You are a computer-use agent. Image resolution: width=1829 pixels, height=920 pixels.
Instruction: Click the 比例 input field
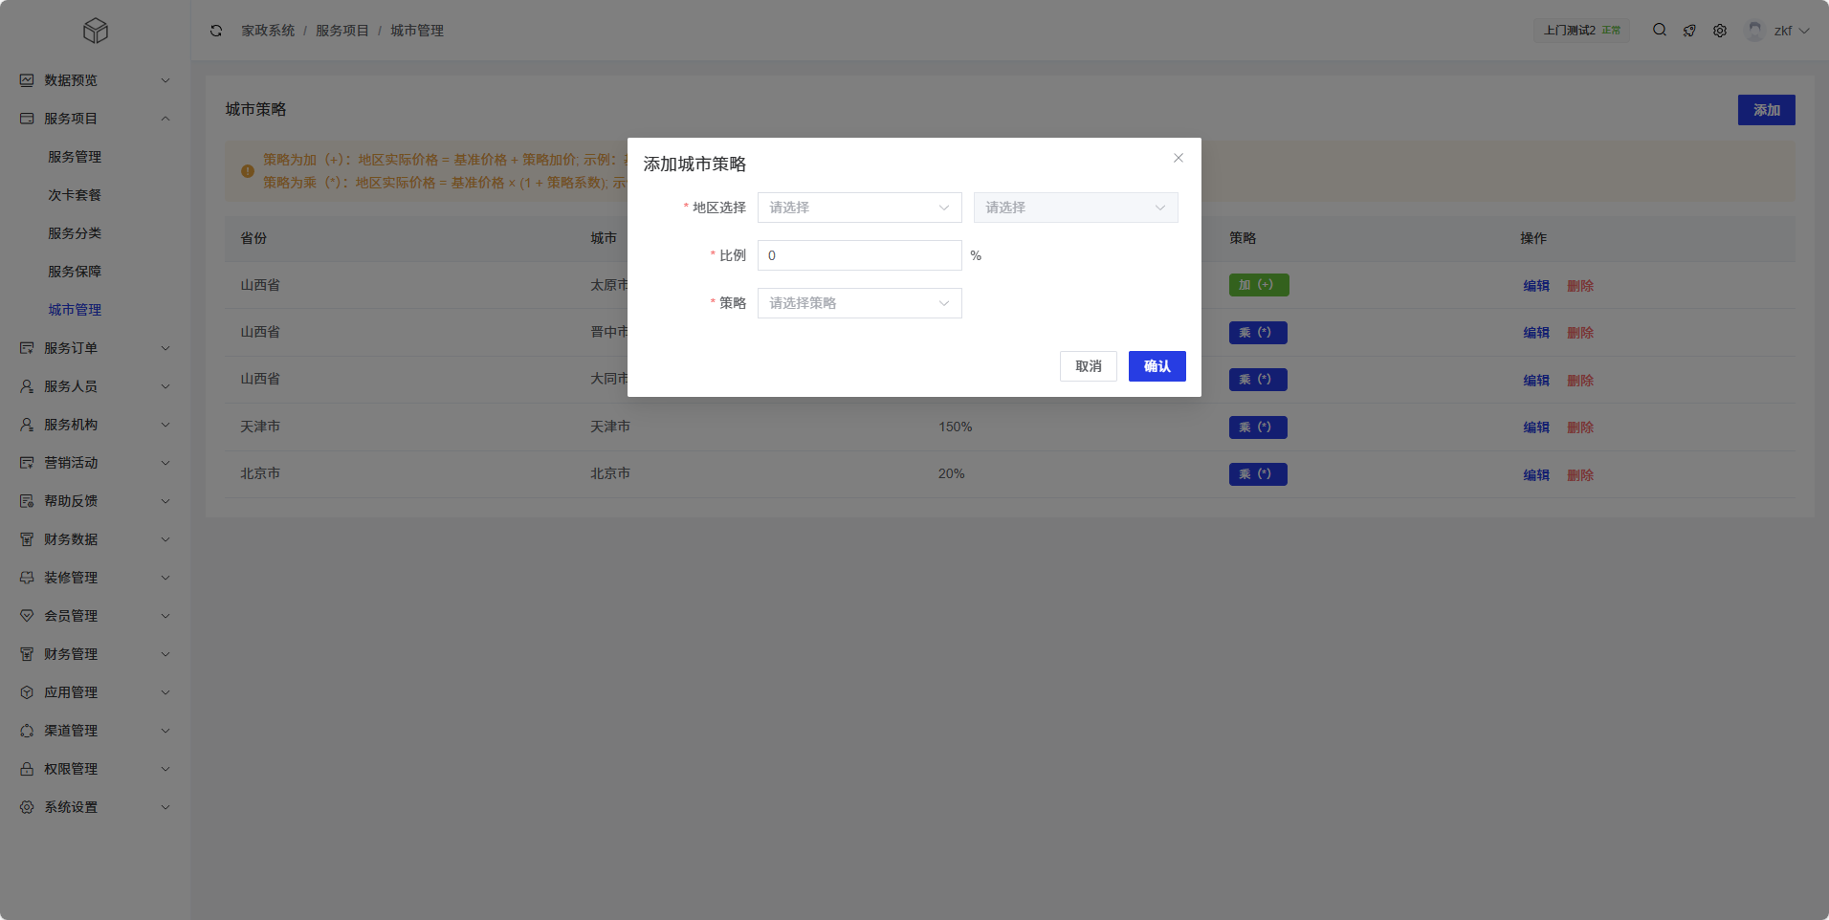pos(860,255)
